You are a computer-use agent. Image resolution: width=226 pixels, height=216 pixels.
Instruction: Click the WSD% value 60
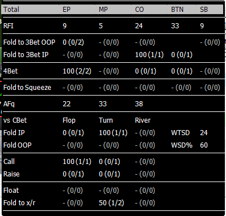pos(204,145)
